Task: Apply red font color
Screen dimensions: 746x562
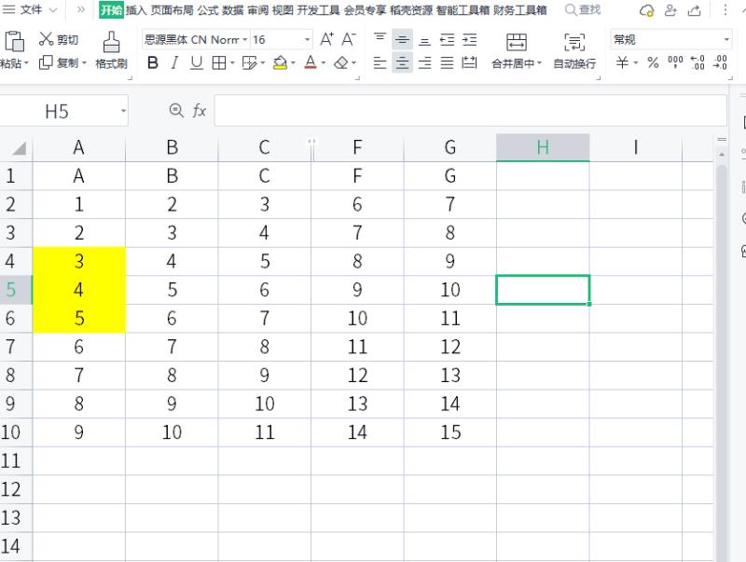Action: (x=311, y=62)
